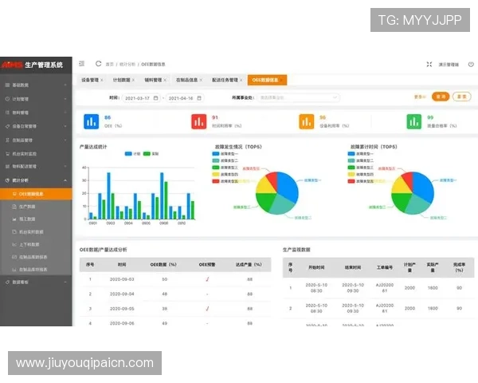Click the blue OEE bar chart icon

pos(89,121)
